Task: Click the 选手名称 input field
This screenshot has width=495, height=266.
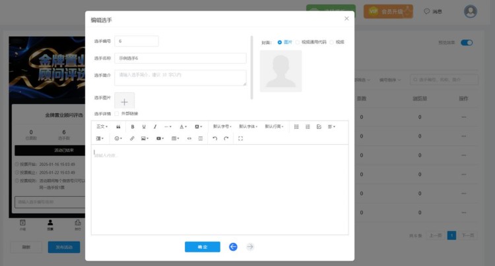Action: [180, 59]
